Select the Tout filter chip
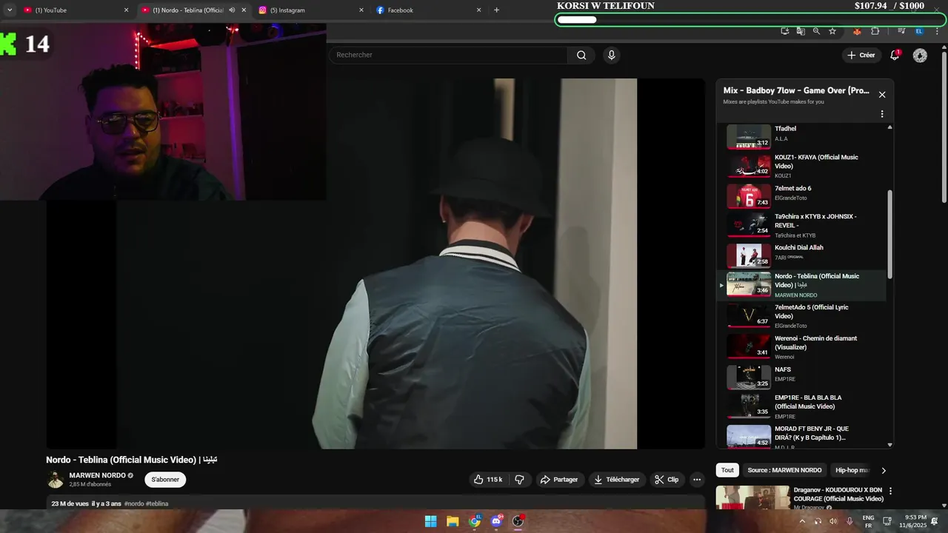The width and height of the screenshot is (948, 533). 727,470
